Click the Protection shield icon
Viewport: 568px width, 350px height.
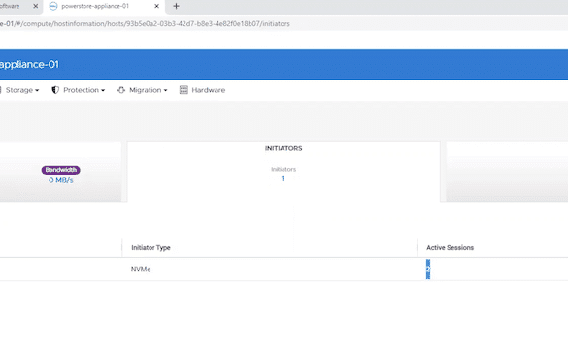pos(55,90)
